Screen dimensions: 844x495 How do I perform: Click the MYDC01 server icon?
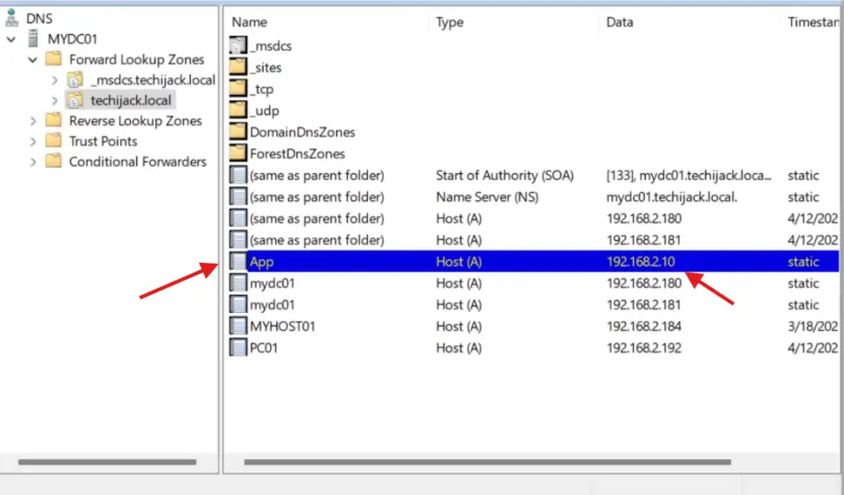(34, 39)
